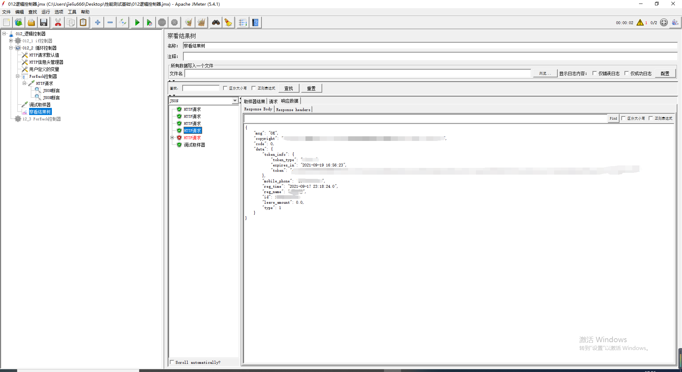682x372 pixels.
Task: Check the errors-only log checkbox
Action: [594, 73]
